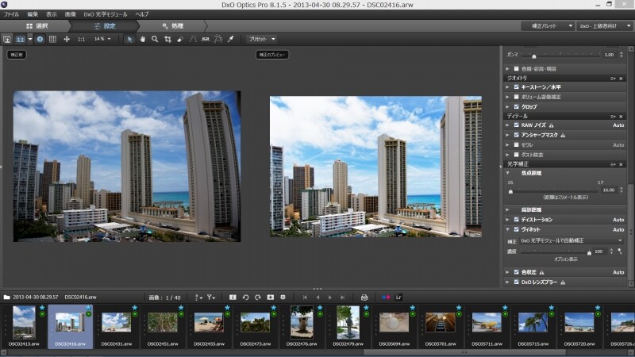Toggle the 色収差 checkbox
This screenshot has width=635, height=357.
[x=517, y=272]
